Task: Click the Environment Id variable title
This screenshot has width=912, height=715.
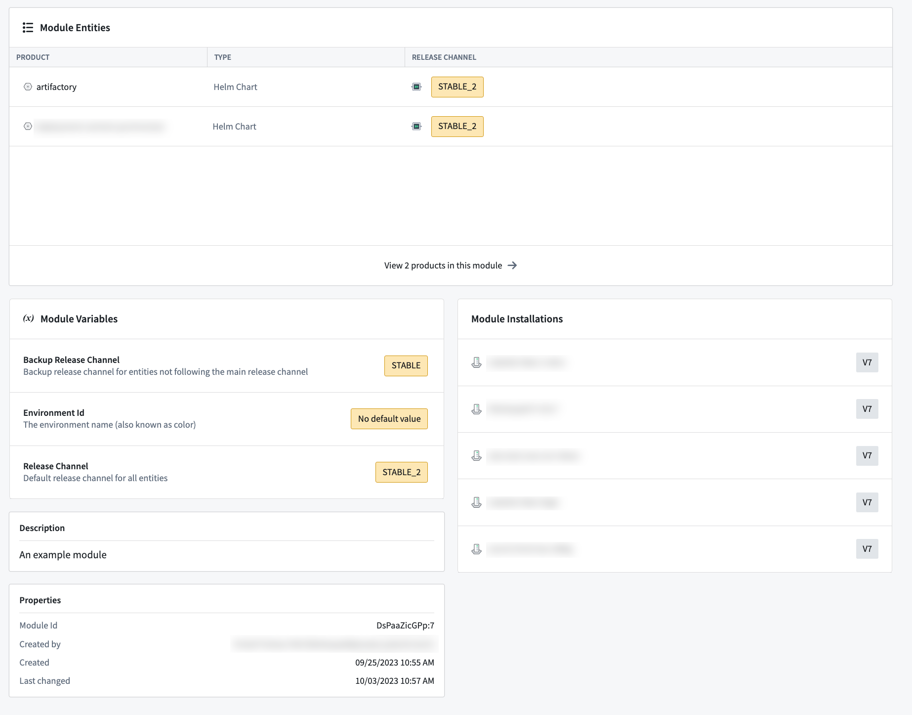Action: tap(54, 413)
